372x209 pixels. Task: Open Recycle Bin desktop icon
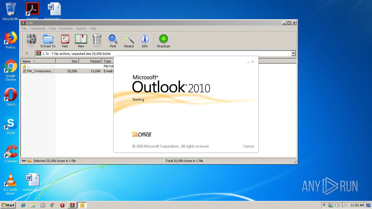[10, 11]
